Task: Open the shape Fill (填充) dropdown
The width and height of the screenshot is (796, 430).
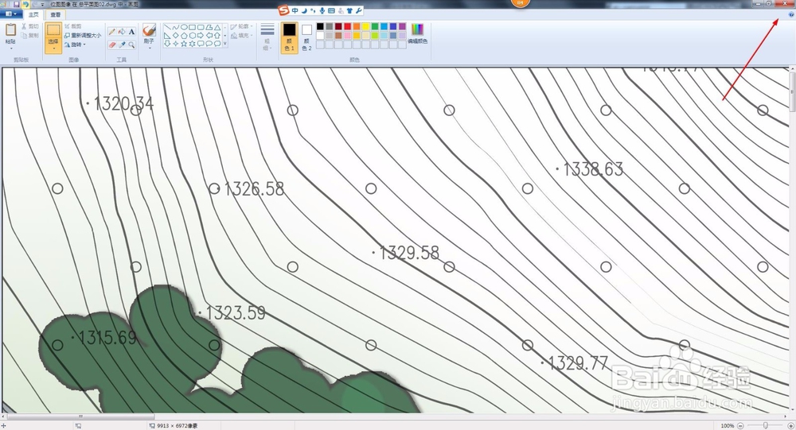Action: tap(242, 36)
